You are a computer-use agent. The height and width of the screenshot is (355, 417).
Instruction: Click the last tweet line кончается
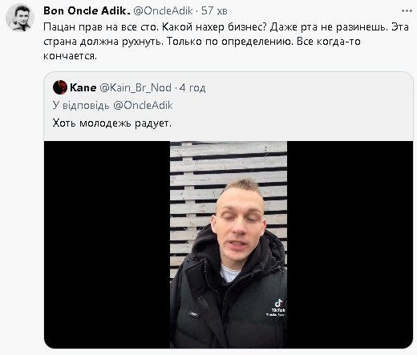70,56
